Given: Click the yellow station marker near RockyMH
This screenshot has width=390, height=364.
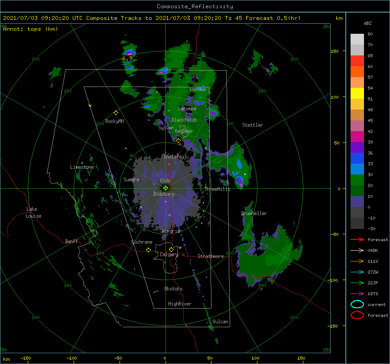Looking at the screenshot, I should (x=116, y=113).
